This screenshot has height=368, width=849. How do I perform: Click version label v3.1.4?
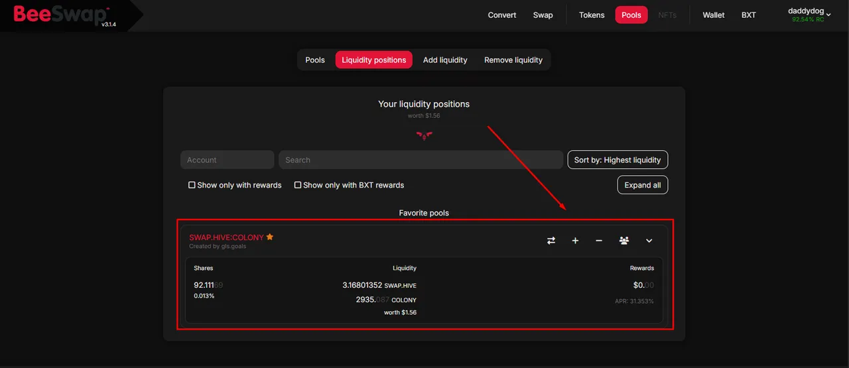pos(108,25)
